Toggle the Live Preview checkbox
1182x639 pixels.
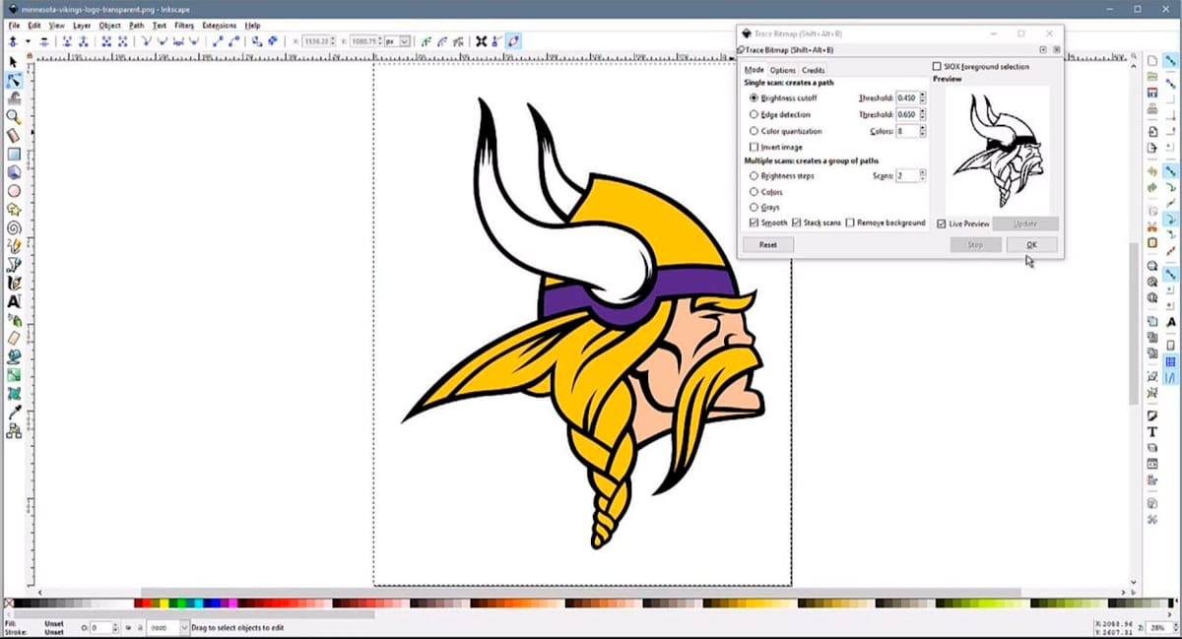[942, 224]
